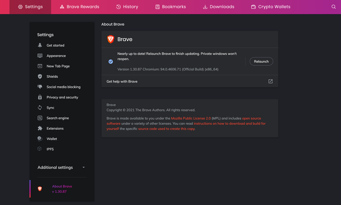Click the Shields icon in sidebar

(x=40, y=77)
